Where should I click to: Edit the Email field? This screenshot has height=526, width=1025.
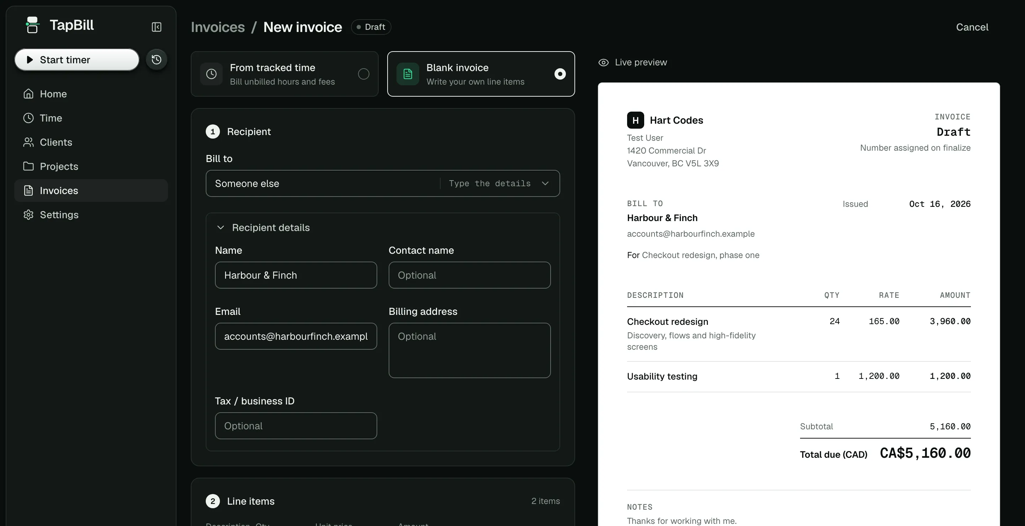click(x=296, y=336)
